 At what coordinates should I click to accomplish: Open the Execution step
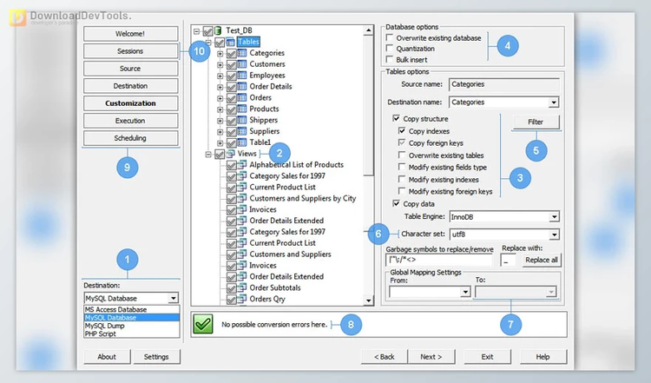click(130, 121)
